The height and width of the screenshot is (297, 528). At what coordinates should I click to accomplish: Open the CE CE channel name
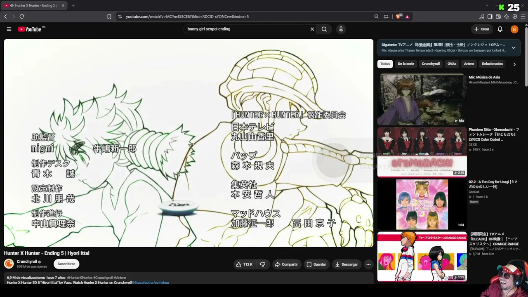[473, 144]
